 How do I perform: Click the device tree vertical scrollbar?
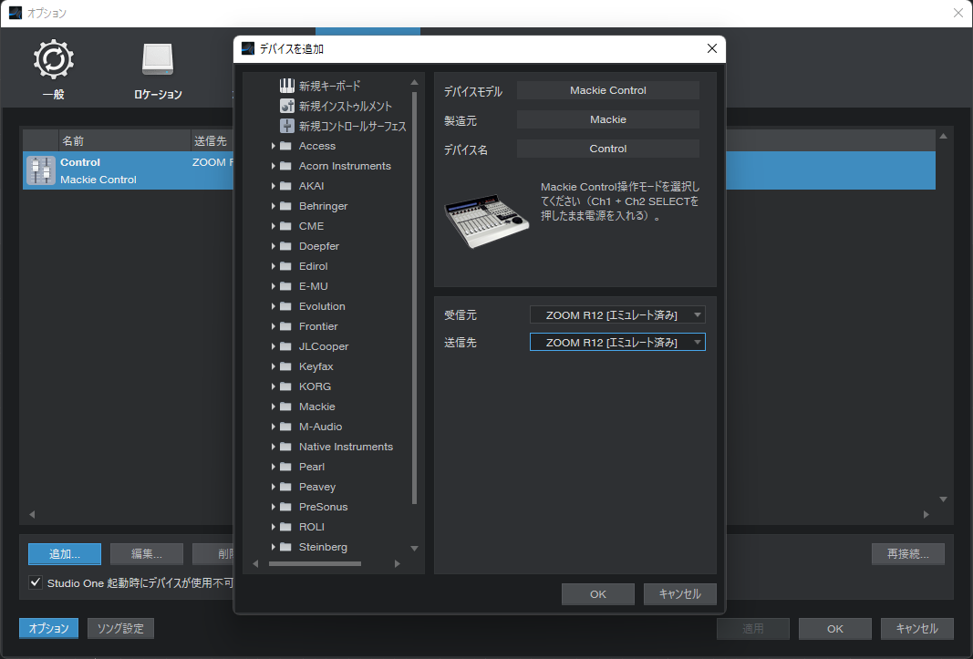[x=415, y=298]
